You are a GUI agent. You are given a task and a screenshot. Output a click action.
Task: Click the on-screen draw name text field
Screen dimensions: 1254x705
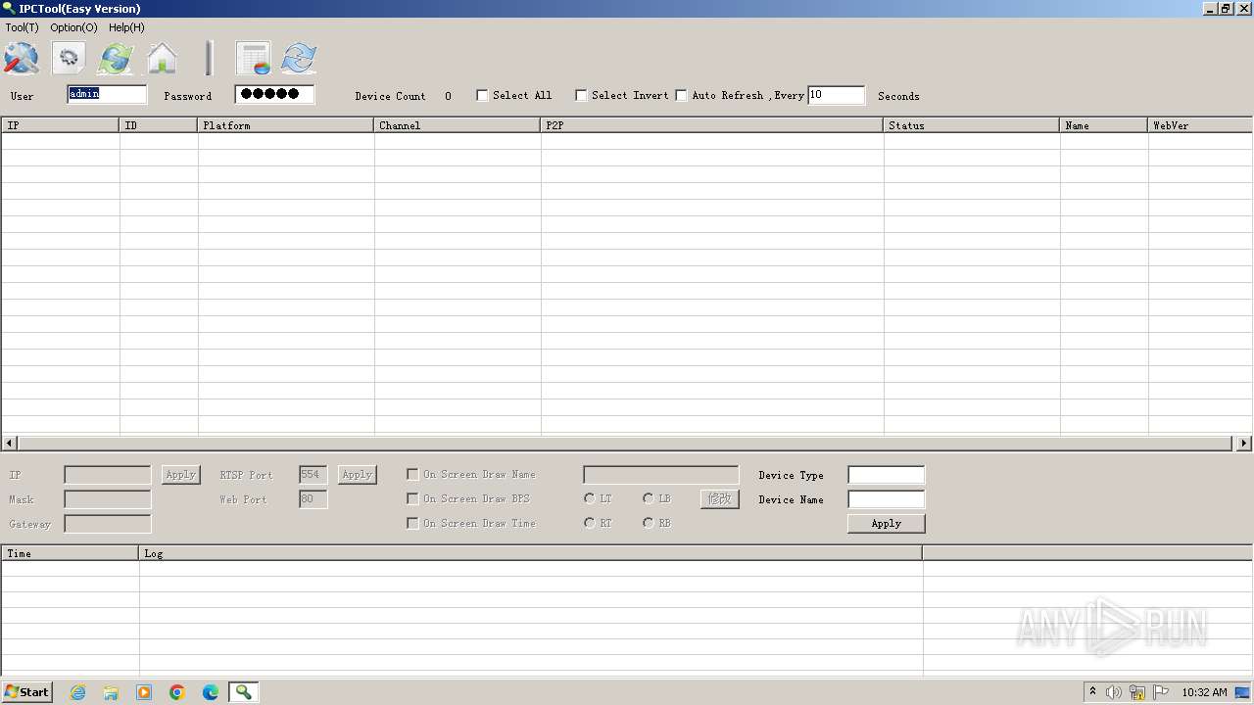point(661,475)
